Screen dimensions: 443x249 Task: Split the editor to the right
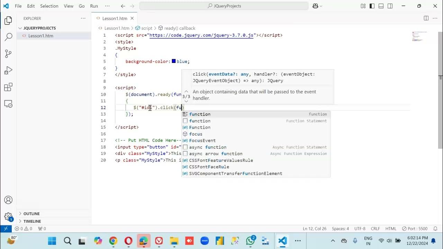426,18
